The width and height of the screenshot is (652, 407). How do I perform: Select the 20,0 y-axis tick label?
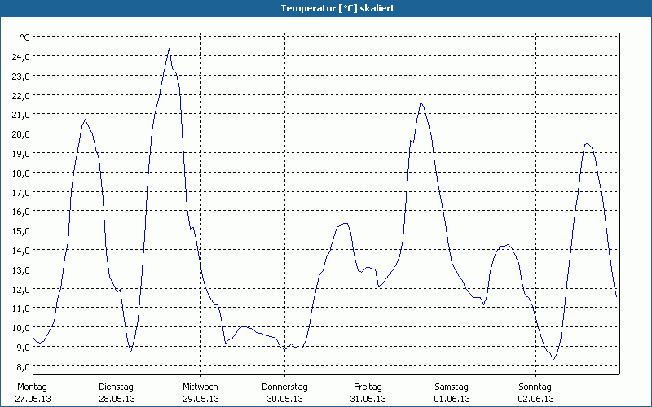[x=20, y=134]
